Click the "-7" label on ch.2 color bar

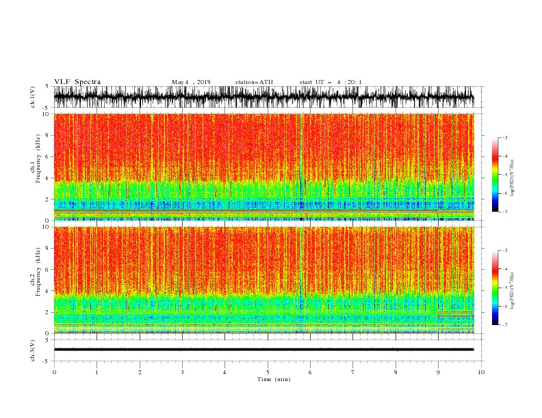tap(505, 324)
